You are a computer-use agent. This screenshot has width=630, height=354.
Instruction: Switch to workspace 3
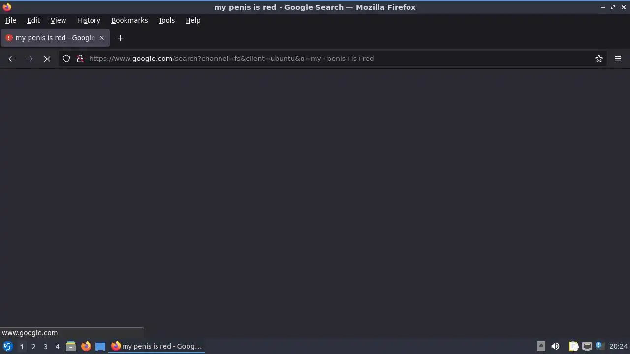pos(45,346)
